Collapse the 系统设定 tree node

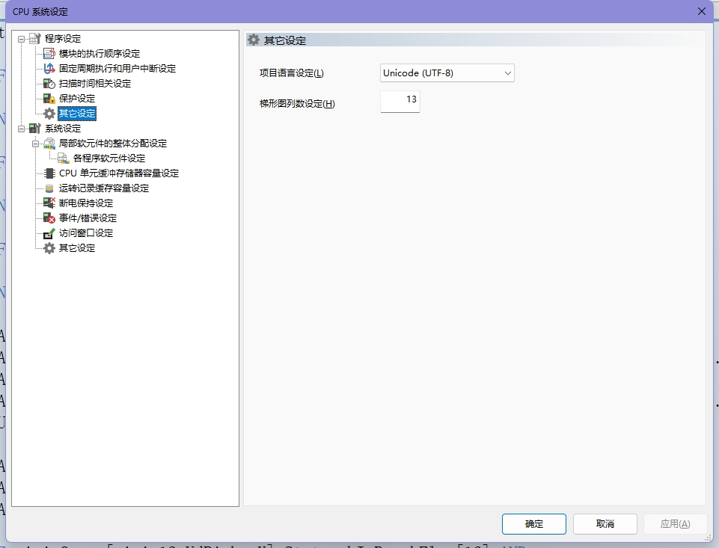pyautogui.click(x=21, y=129)
